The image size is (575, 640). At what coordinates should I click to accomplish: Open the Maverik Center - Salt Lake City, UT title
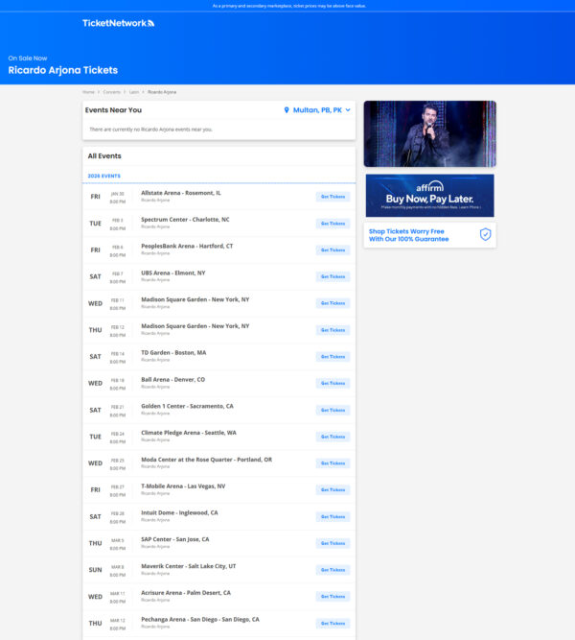(189, 566)
